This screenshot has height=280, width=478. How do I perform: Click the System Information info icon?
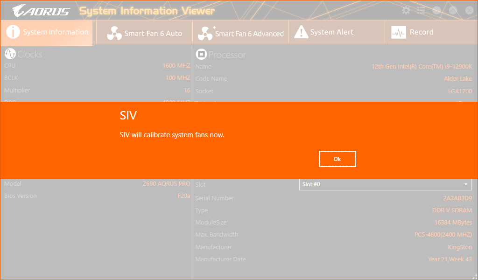13,32
